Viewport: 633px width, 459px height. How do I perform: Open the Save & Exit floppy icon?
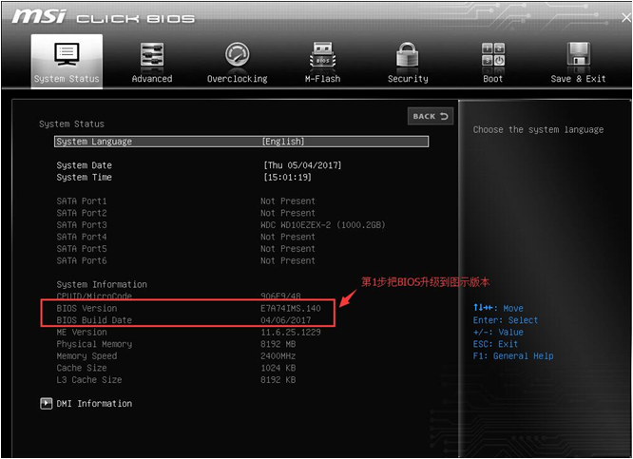coord(578,53)
